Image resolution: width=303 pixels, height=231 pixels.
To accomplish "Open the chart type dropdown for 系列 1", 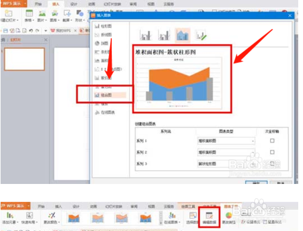I will tap(226, 141).
